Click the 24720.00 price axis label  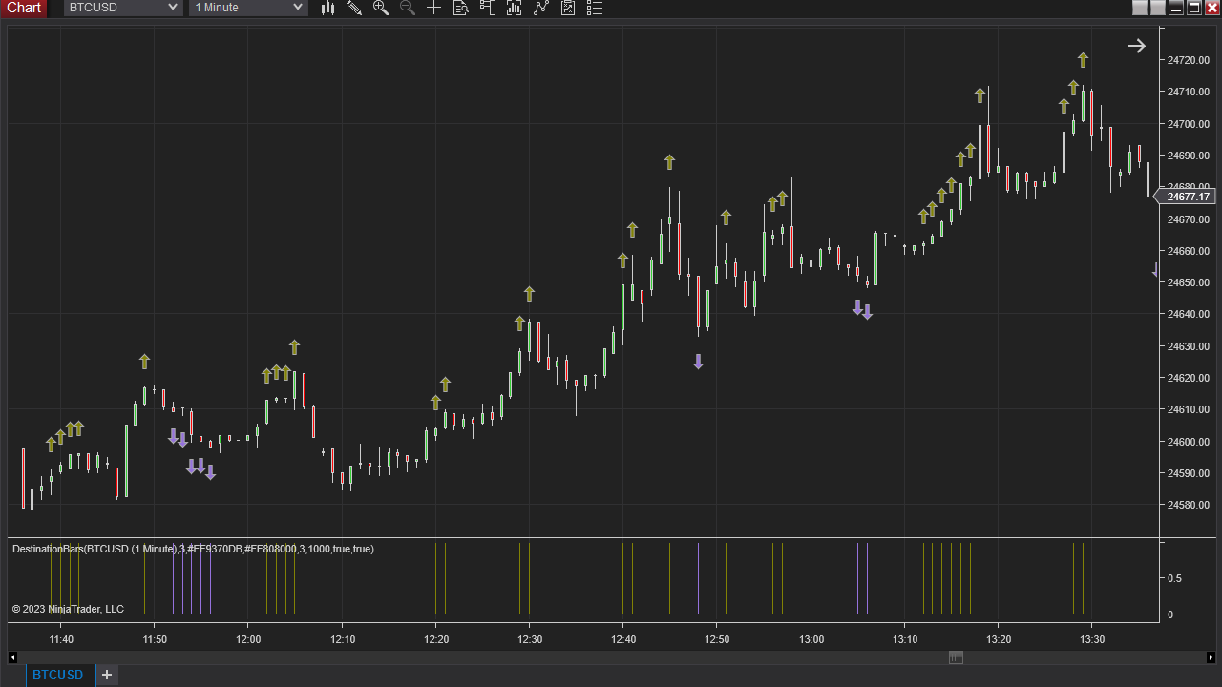(x=1188, y=60)
